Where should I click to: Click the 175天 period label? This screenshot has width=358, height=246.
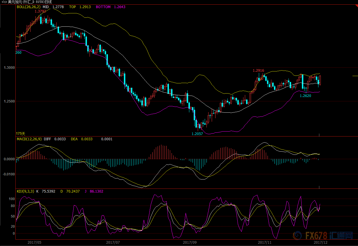pos(21,134)
